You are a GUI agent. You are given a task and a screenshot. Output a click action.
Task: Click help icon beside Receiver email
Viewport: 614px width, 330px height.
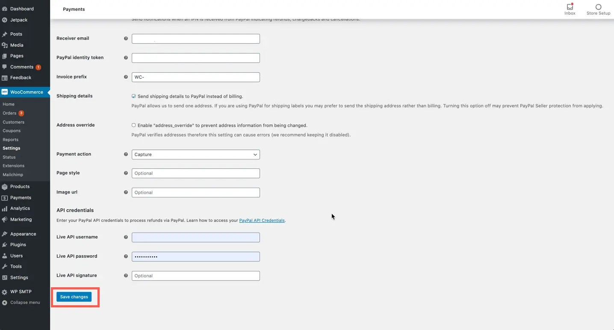126,38
